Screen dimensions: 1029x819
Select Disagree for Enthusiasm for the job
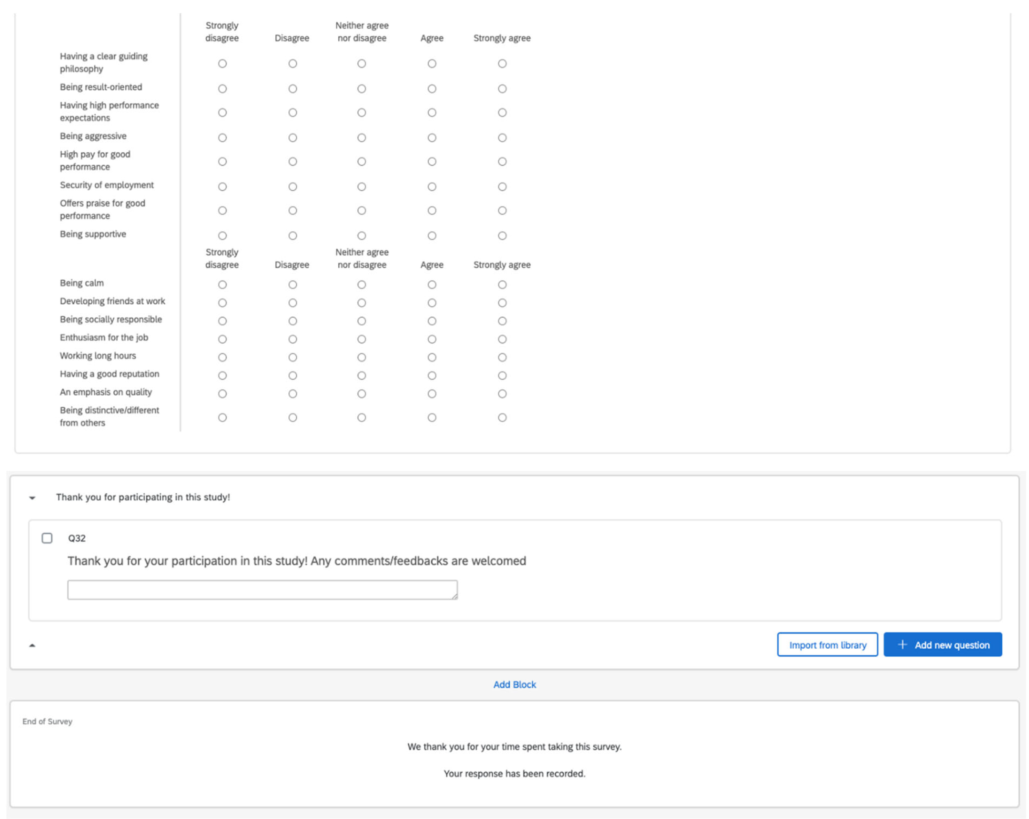coord(293,339)
